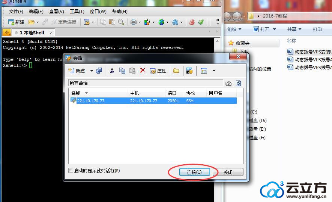
Task: Click port value 20501 in the session row
Action: point(173,101)
